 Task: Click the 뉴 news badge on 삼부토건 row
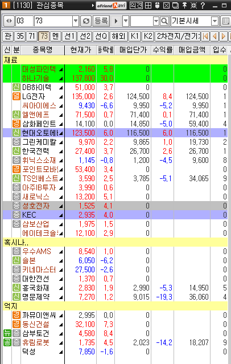coord(7,334)
